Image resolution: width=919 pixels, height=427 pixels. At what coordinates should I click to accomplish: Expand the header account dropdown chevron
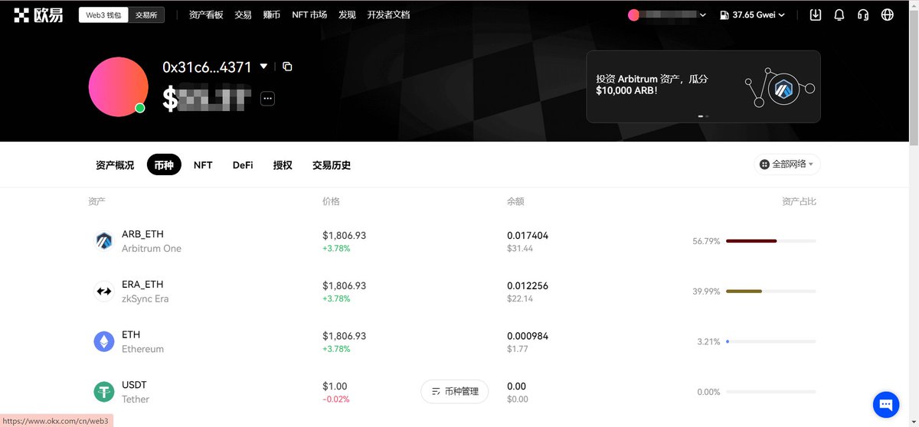point(703,15)
